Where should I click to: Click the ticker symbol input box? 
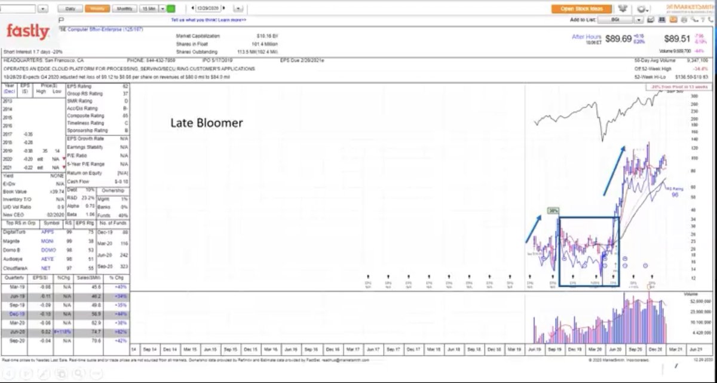(x=19, y=9)
